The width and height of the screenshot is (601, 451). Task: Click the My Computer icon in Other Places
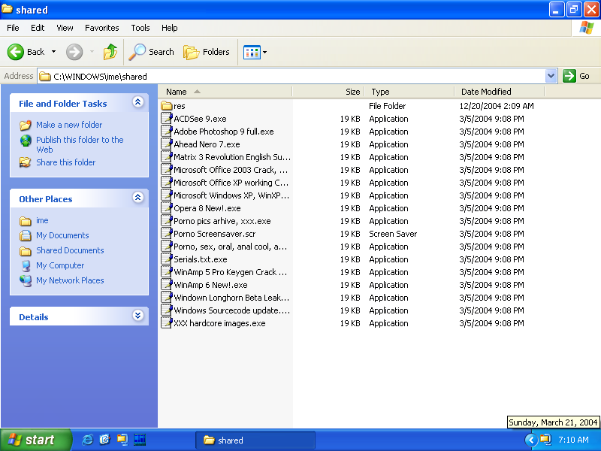[26, 265]
